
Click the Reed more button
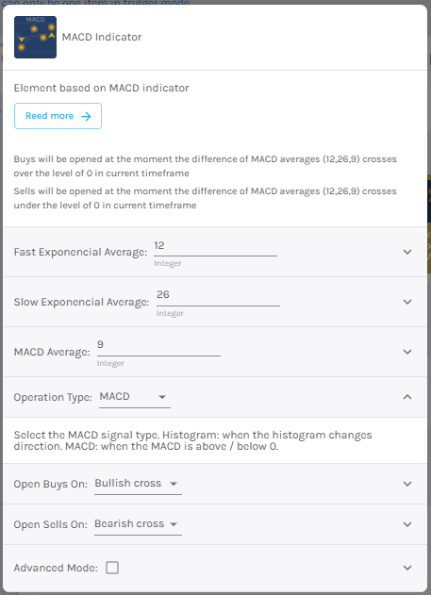[58, 116]
